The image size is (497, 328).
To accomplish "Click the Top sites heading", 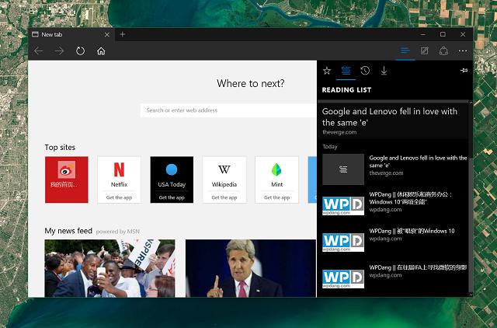I will coord(60,147).
